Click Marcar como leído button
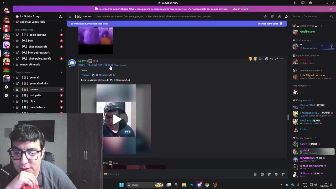 coord(270,24)
